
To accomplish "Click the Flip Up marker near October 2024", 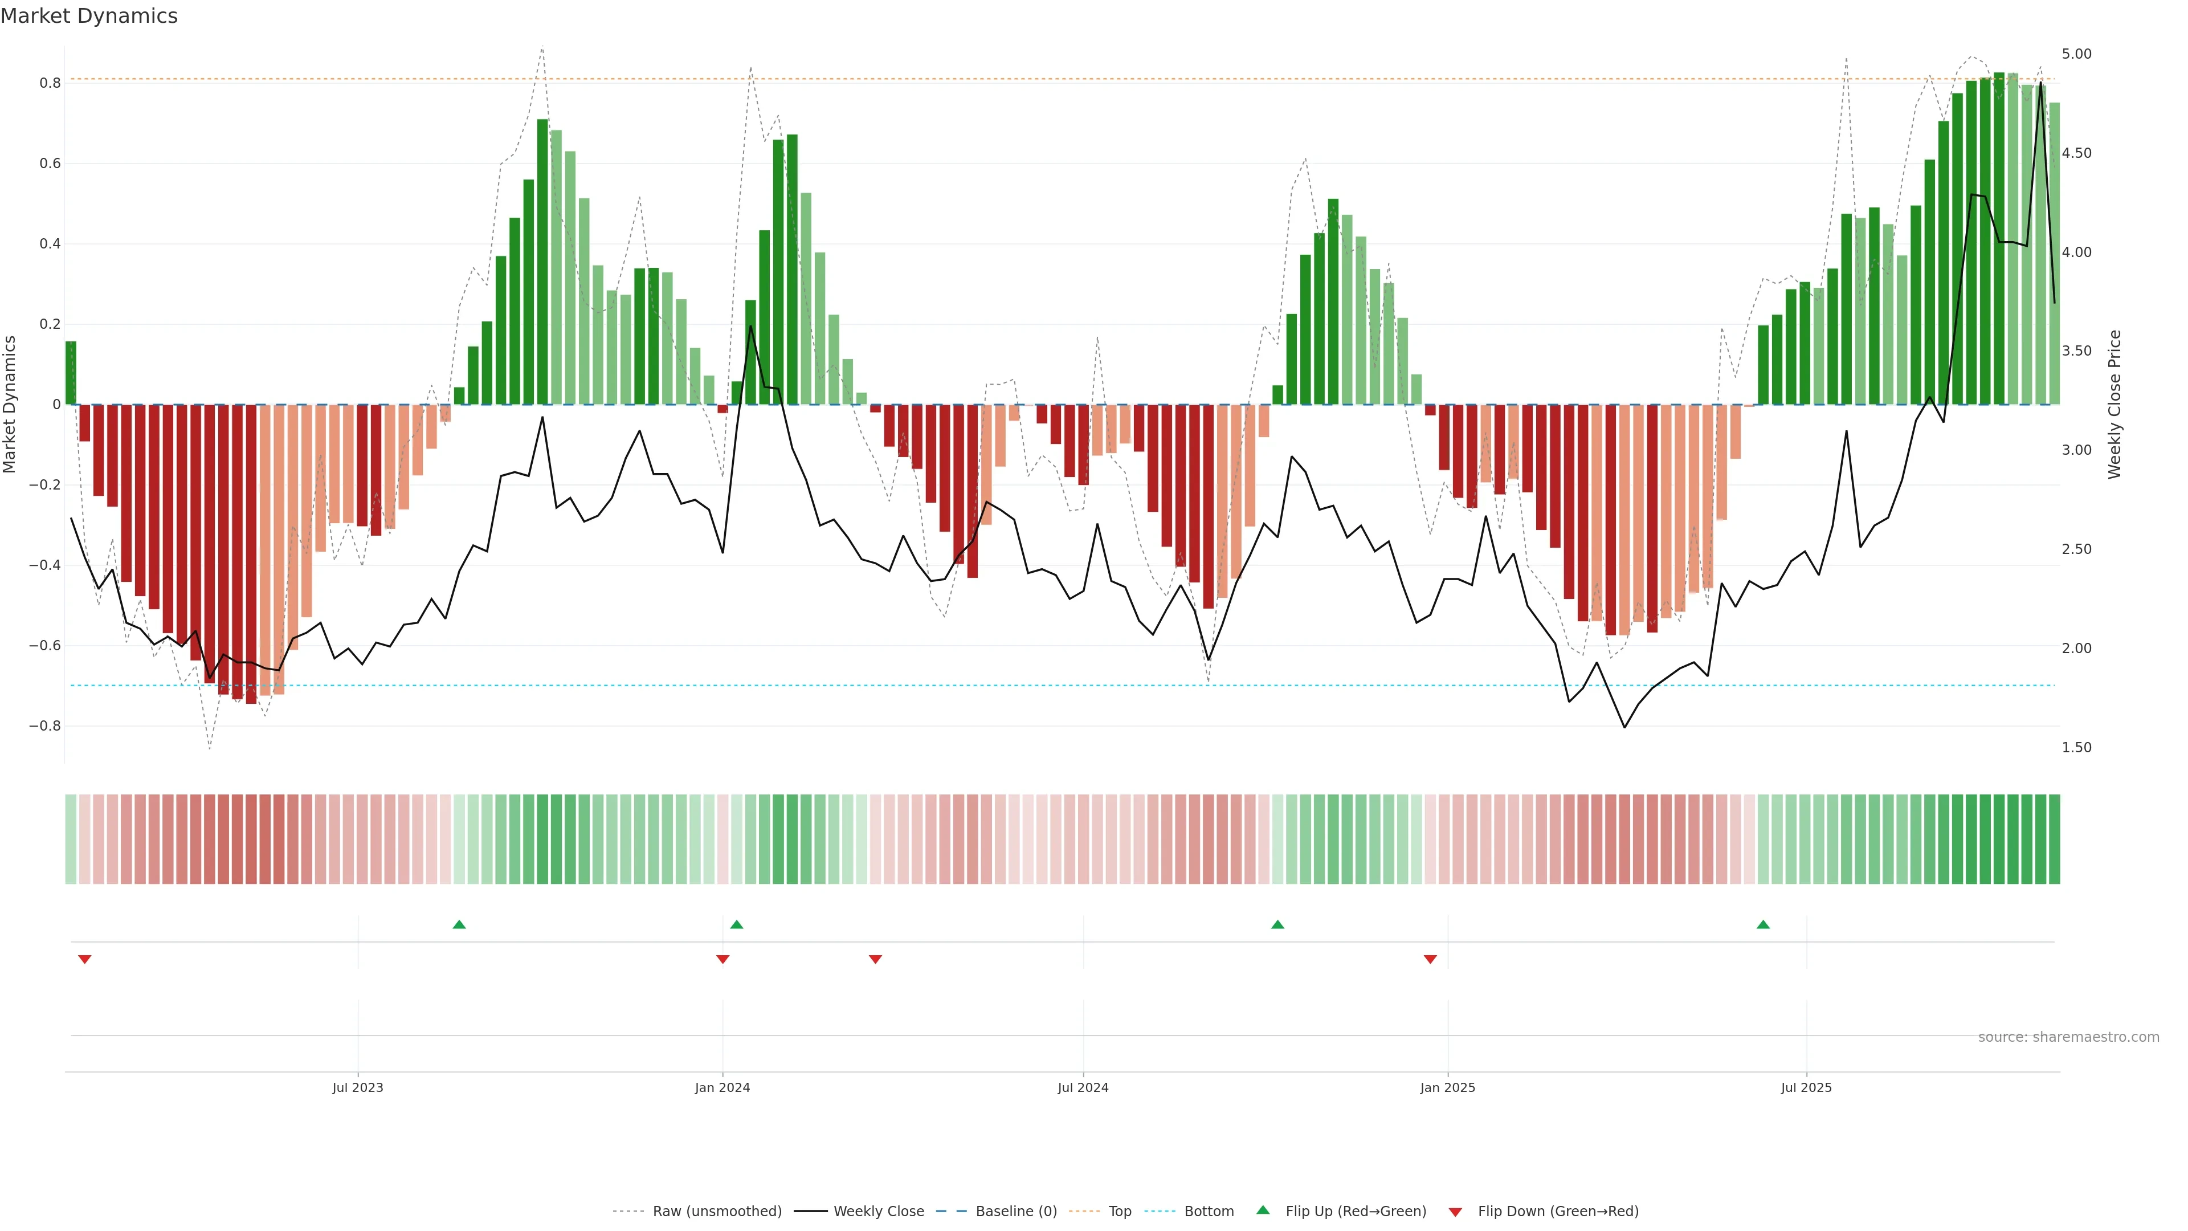I will coord(1277,924).
